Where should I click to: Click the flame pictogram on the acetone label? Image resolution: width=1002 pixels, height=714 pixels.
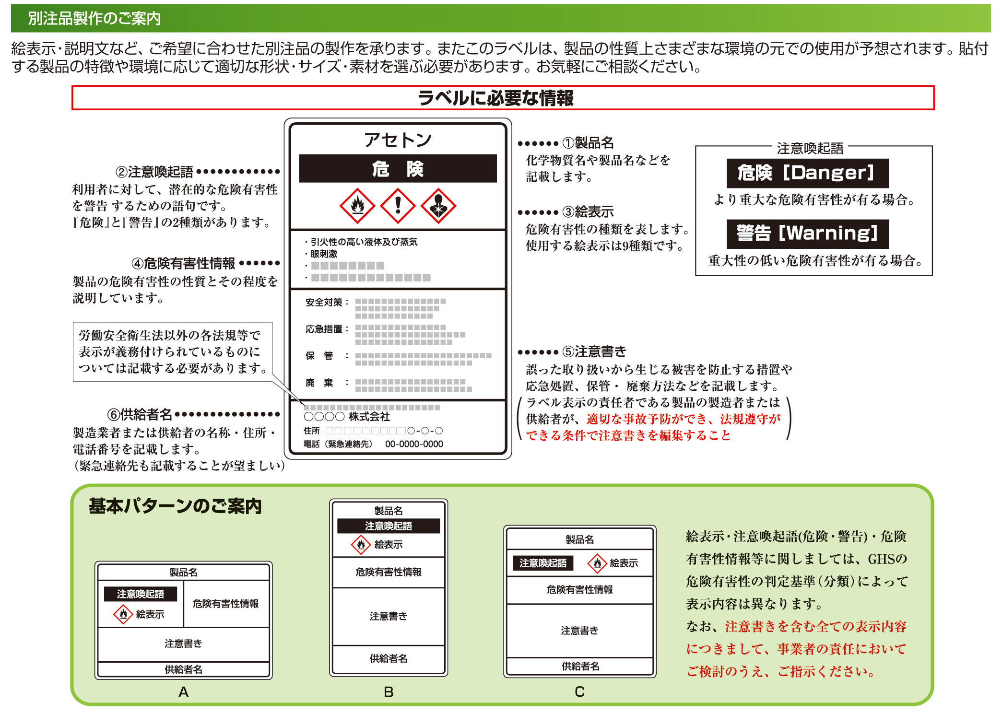click(357, 206)
